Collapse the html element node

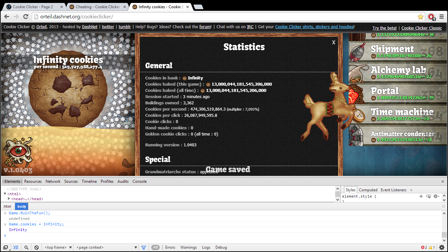5,194
